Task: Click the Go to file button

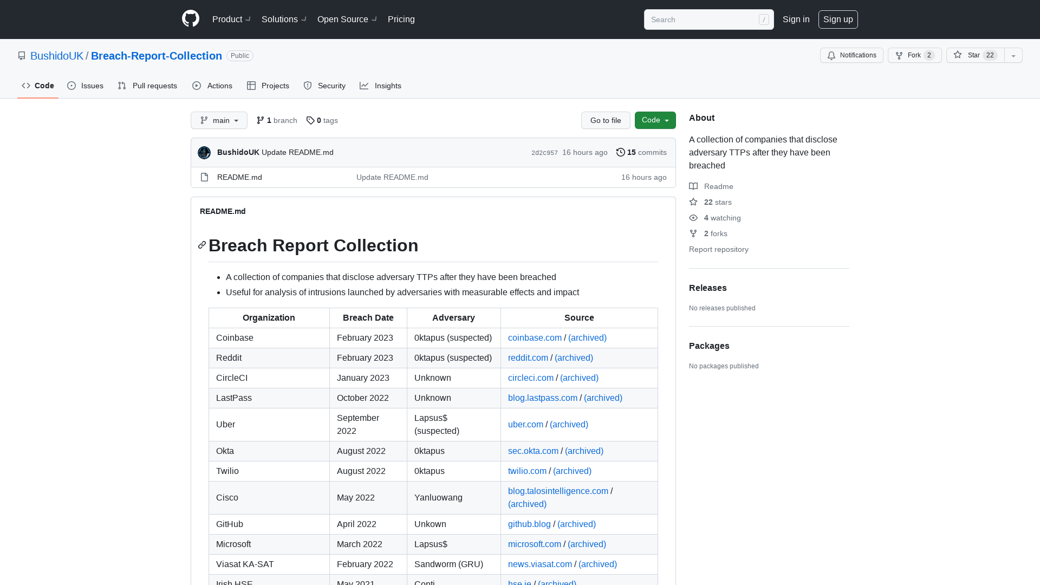Action: click(x=606, y=120)
